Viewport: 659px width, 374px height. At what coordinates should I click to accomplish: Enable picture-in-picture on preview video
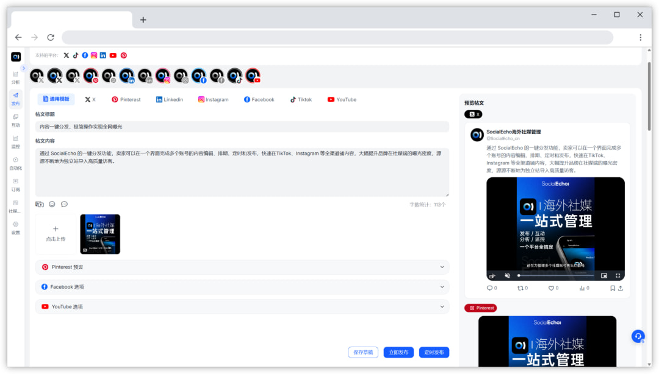(604, 276)
